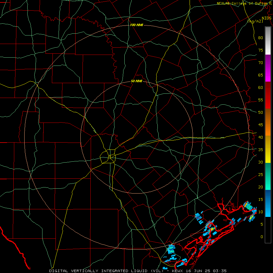This screenshot has width=273, height=273.
Task: Select the 70 value on the color scale
Action: (261, 63)
